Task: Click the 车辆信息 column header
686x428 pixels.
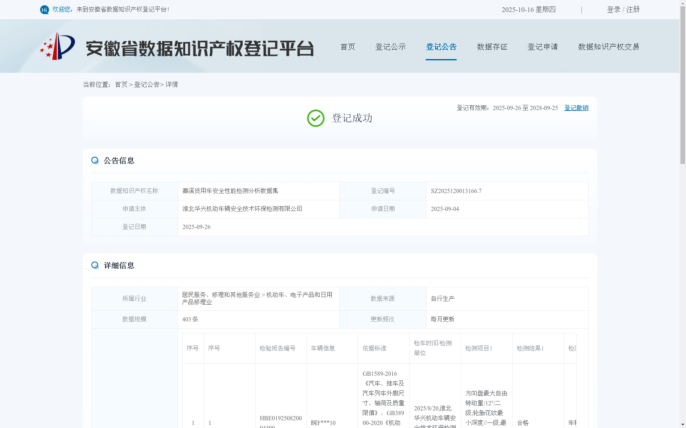Action: (332, 348)
